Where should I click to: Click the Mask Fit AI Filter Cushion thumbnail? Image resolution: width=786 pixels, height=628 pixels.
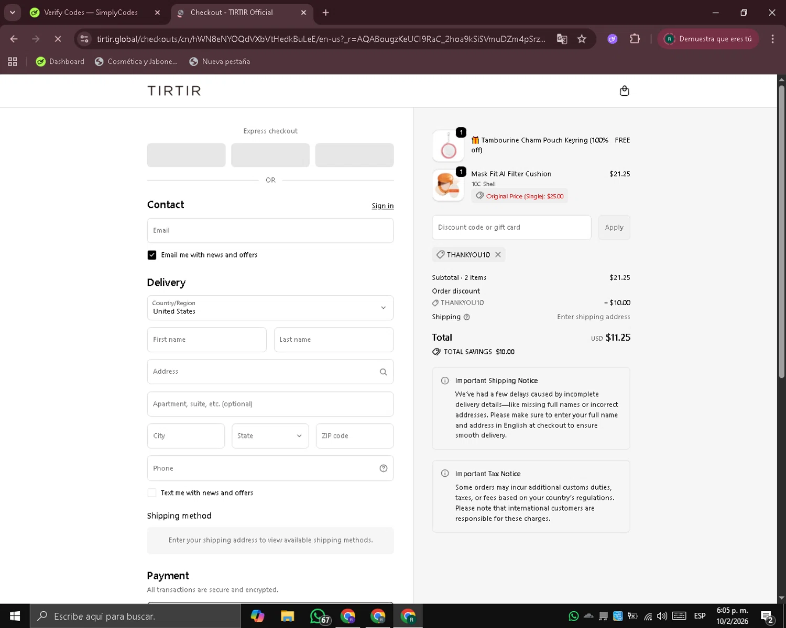pos(448,185)
